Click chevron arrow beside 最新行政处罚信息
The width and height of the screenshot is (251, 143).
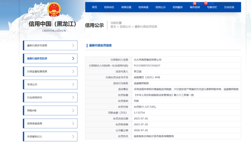point(73,58)
